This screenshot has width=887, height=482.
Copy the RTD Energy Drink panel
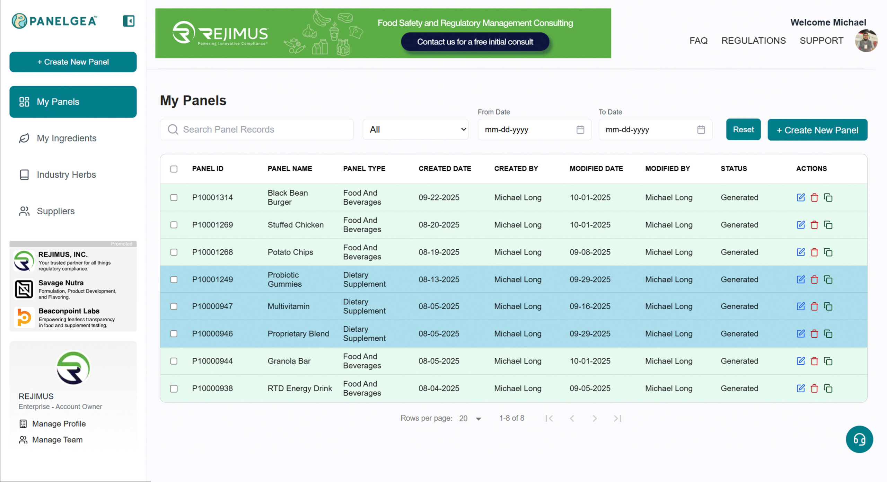point(828,389)
